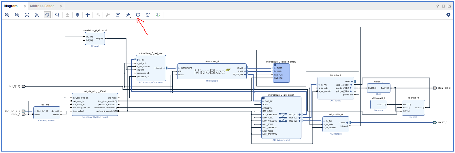The width and height of the screenshot is (455, 153).
Task: Open the diagram search tool
Action: pos(57,15)
